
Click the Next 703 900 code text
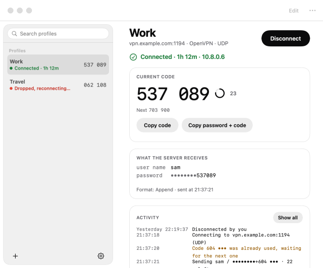(x=153, y=110)
